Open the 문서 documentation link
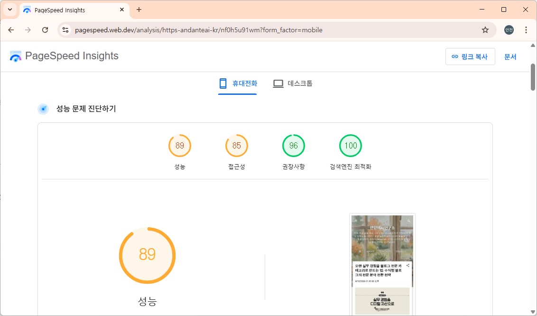 (510, 56)
